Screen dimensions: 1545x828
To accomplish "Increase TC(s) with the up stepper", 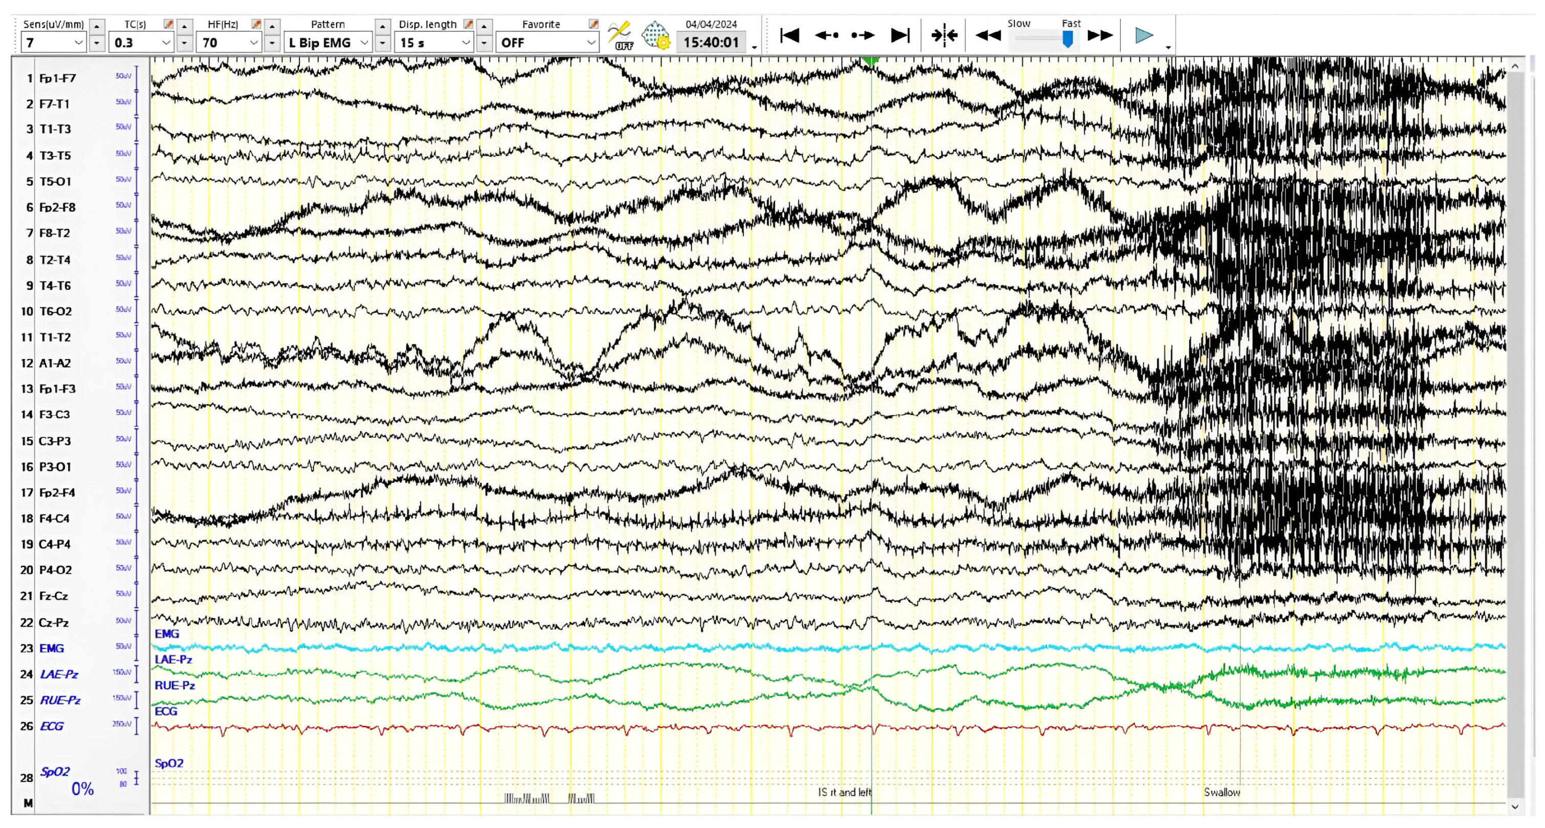I will click(x=185, y=26).
